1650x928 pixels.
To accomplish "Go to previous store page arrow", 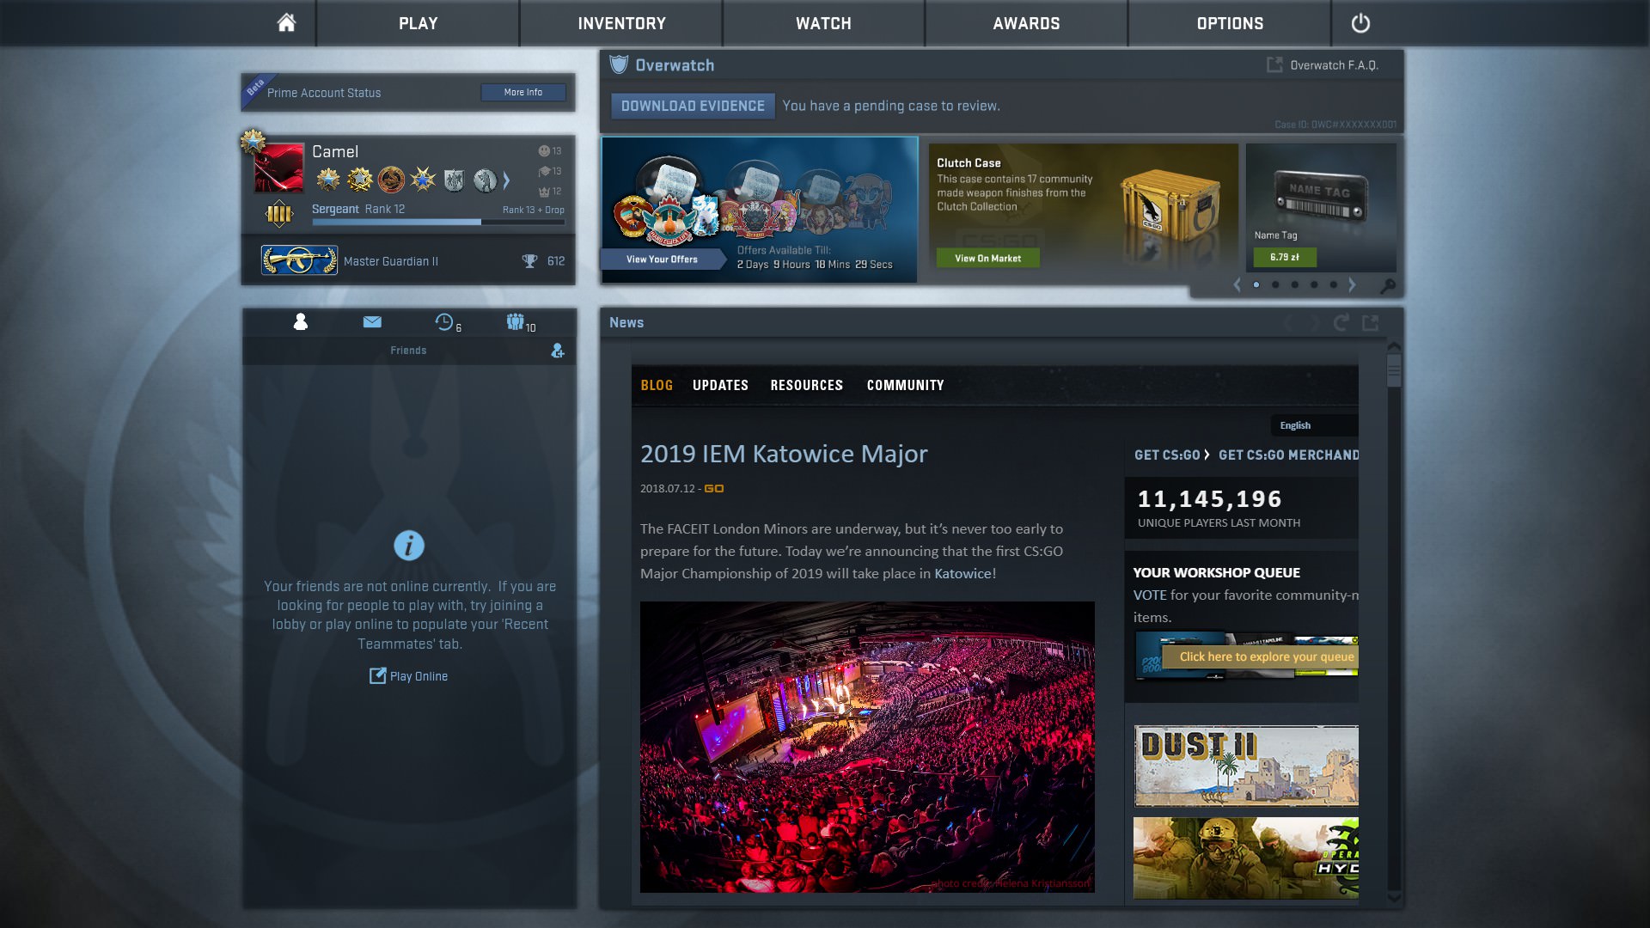I will coord(1237,284).
